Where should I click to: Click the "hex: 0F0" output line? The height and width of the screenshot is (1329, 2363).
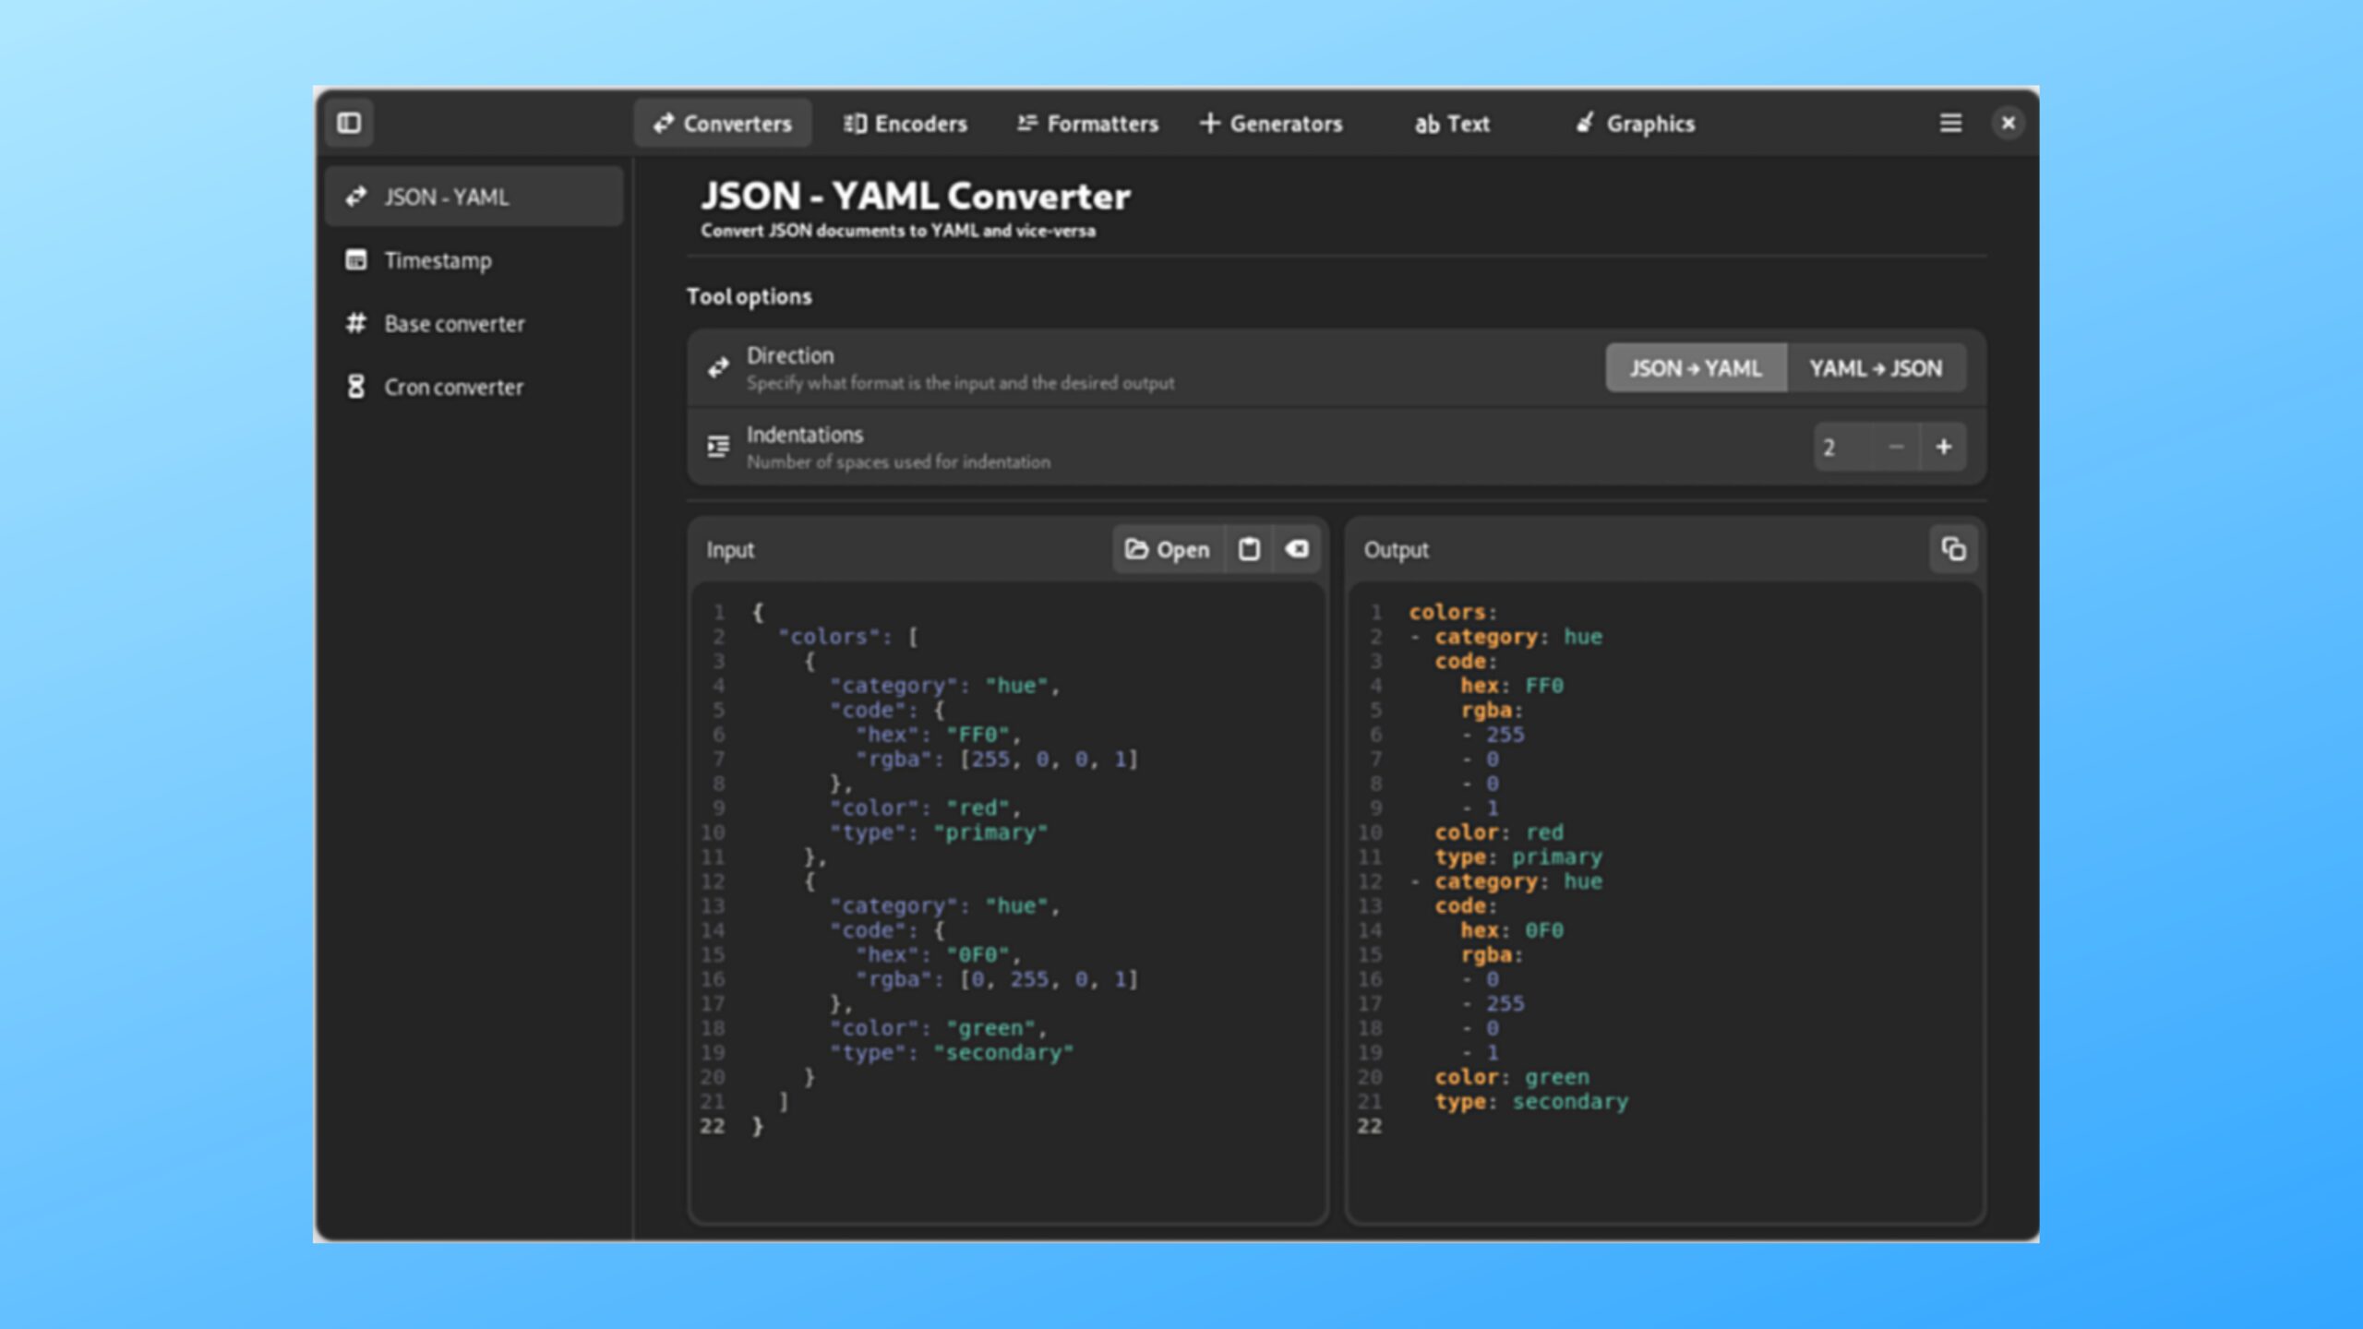[x=1512, y=930]
